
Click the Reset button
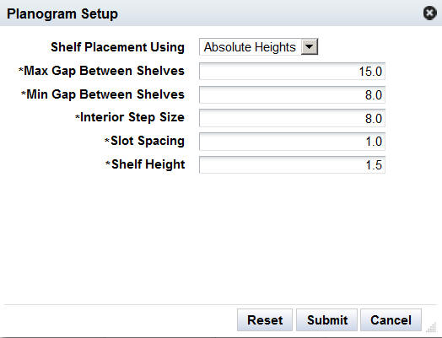tap(265, 320)
